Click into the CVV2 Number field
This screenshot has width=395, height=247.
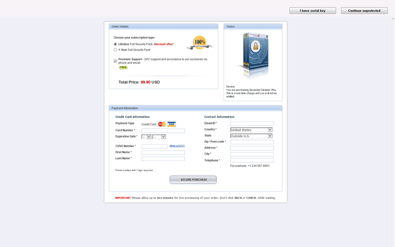click(x=154, y=147)
